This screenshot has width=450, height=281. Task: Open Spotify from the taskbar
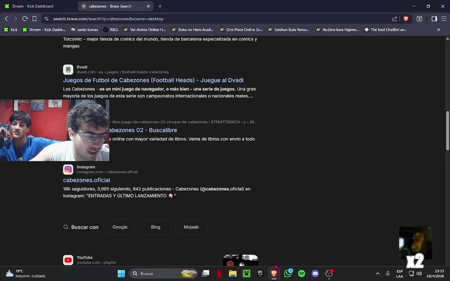click(302, 274)
